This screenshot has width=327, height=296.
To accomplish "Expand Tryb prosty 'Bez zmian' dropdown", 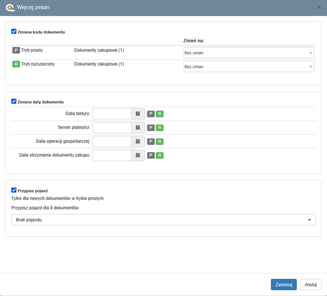I will 249,53.
